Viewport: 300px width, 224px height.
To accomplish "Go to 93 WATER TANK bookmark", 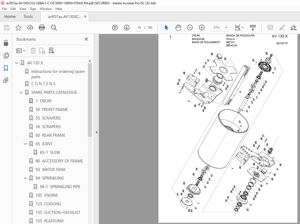I will 51,169.
